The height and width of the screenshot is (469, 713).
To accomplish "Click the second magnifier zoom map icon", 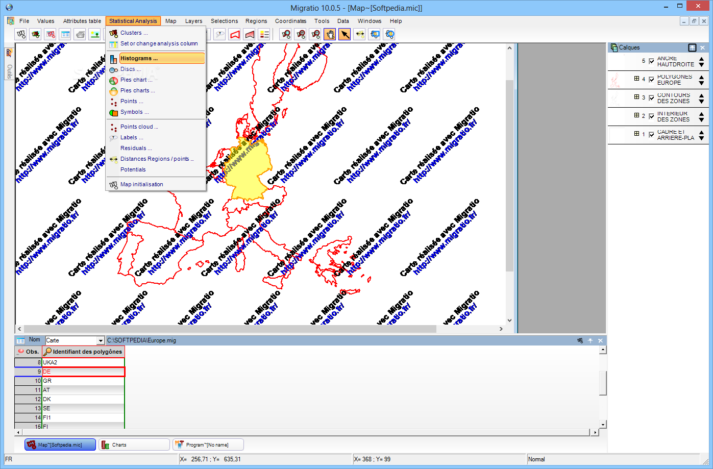I will tap(301, 34).
